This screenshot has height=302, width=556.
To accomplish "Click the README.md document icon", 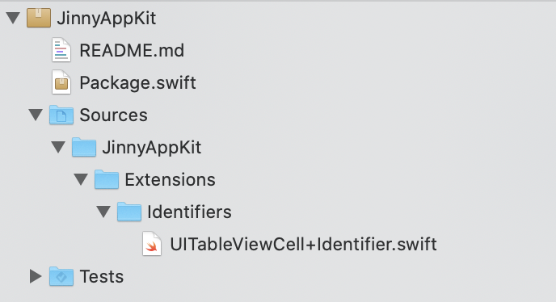I will [x=61, y=50].
